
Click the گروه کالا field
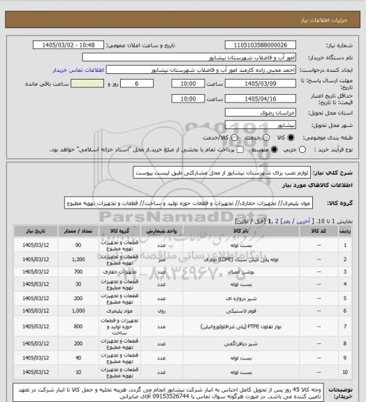tap(189, 203)
